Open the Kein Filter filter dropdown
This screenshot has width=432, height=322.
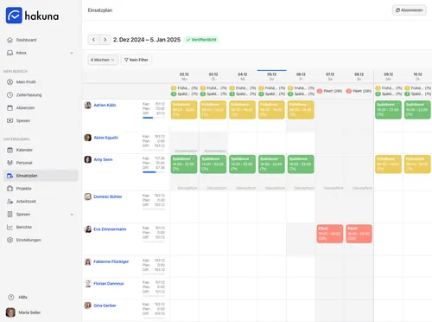(x=137, y=60)
